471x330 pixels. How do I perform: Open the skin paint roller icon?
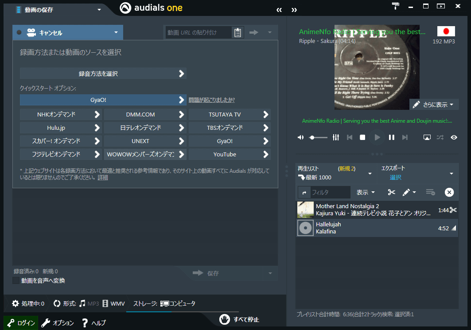(396, 6)
